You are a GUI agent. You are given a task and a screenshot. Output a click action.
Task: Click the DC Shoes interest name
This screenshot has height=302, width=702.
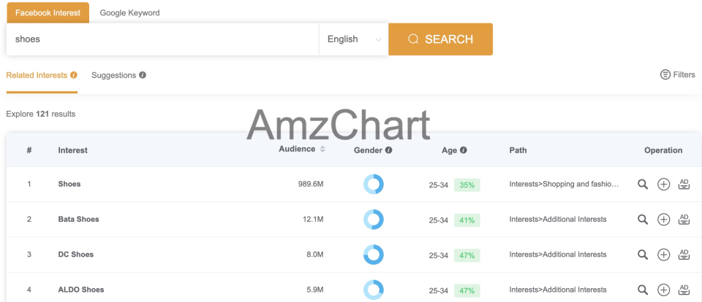tap(76, 255)
